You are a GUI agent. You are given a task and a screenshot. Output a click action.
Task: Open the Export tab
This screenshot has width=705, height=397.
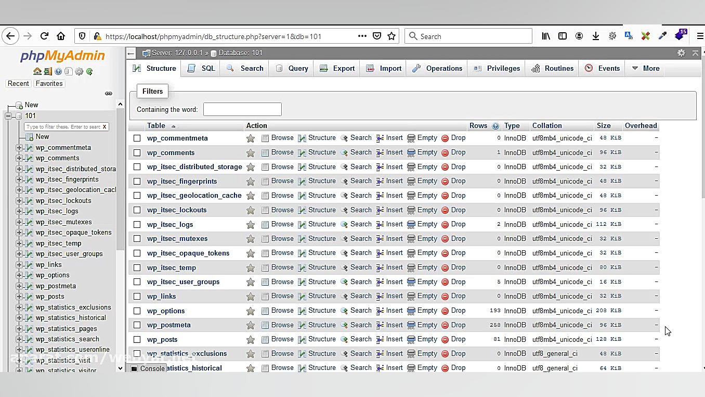point(337,69)
